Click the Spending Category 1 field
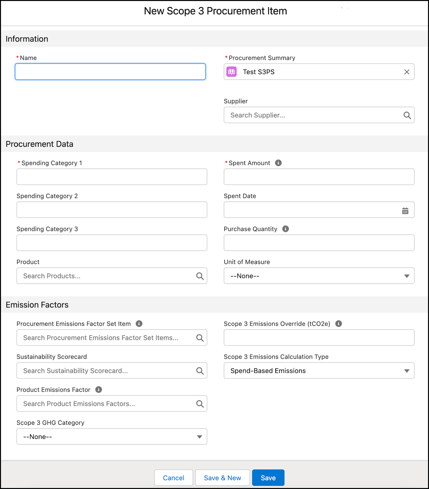 point(112,177)
